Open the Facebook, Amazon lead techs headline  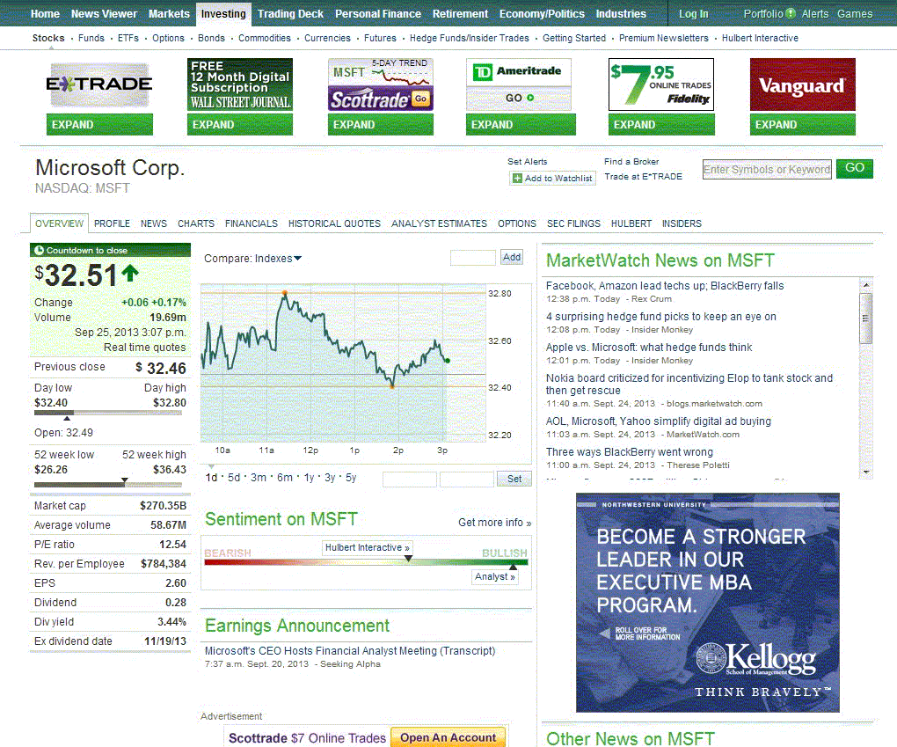[x=664, y=286]
